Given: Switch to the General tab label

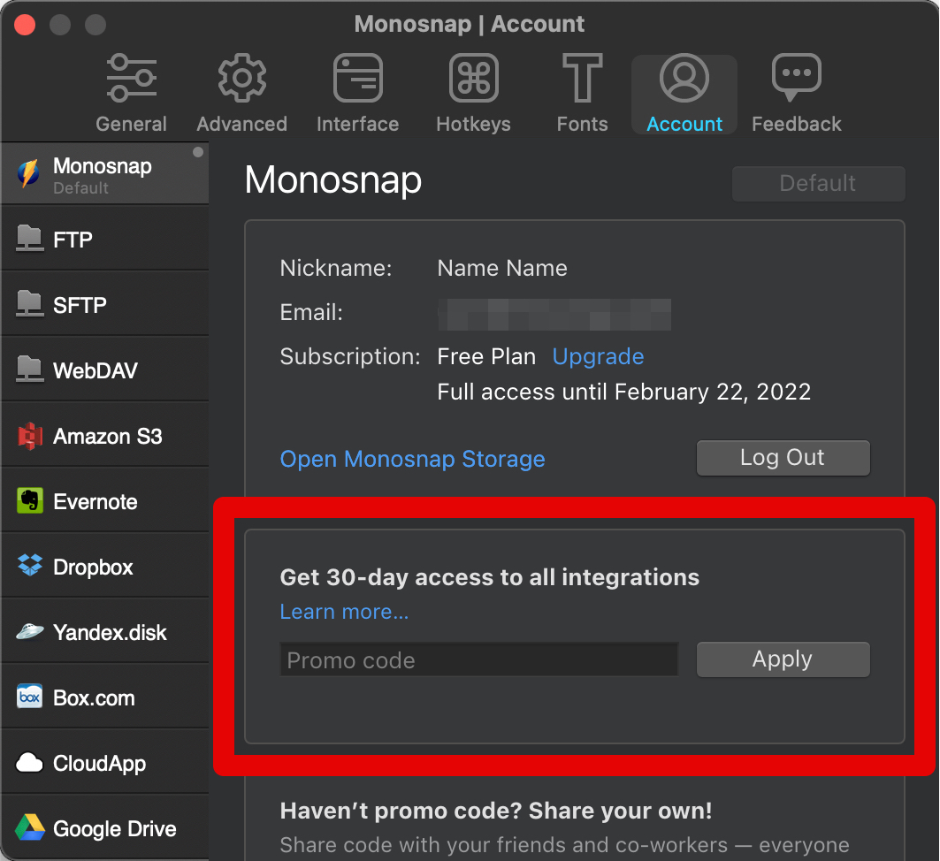Looking at the screenshot, I should (131, 124).
